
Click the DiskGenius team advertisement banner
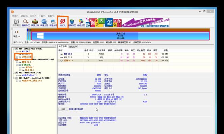point(128,23)
